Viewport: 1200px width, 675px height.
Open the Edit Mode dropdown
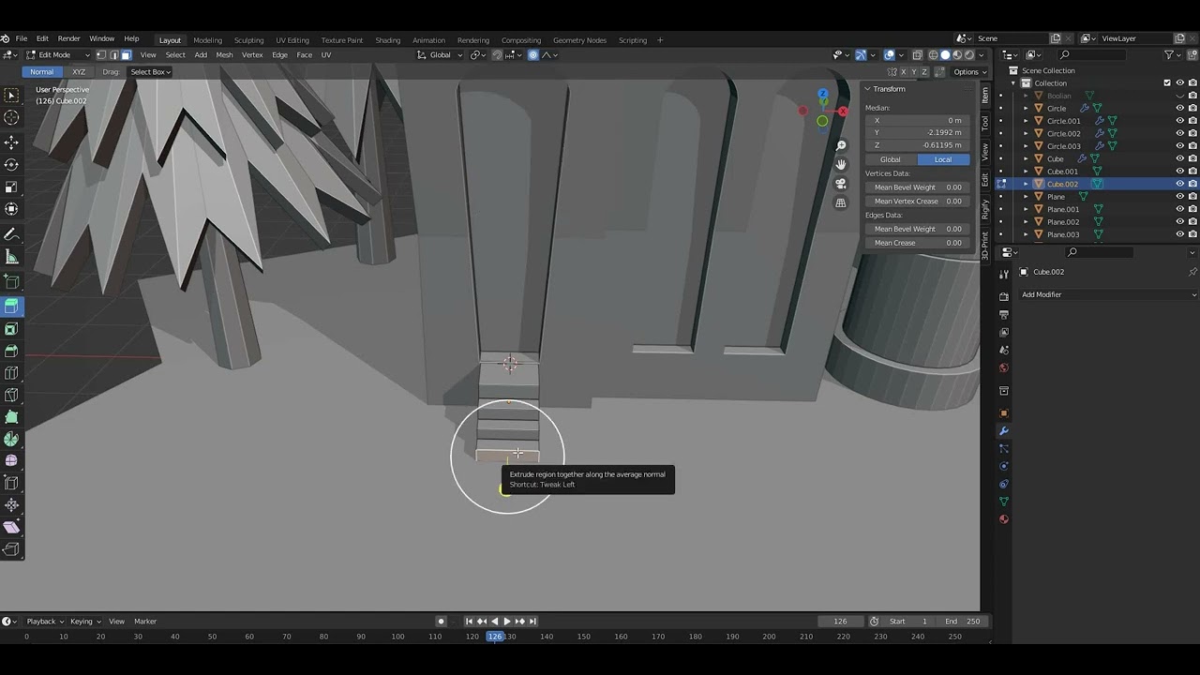[x=58, y=54]
